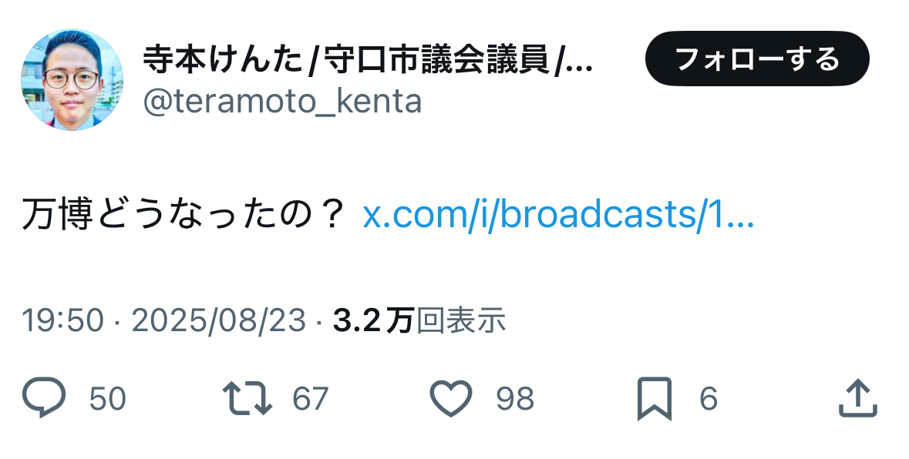Viewport: 909px width, 459px height.
Task: Click the フォローする follow button
Action: (x=757, y=59)
